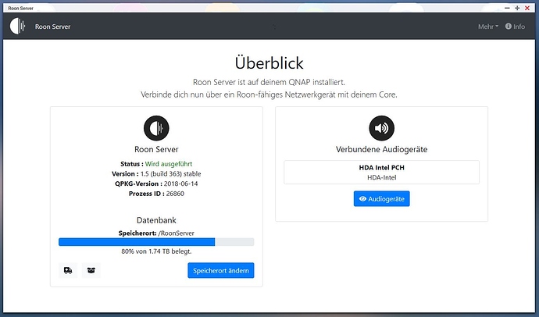
Task: Click the Roon logo in the header
Action: point(17,26)
